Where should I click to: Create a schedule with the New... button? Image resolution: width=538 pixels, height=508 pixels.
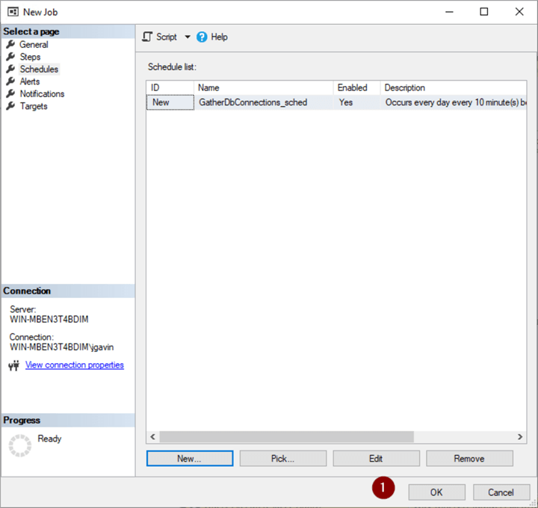click(190, 459)
